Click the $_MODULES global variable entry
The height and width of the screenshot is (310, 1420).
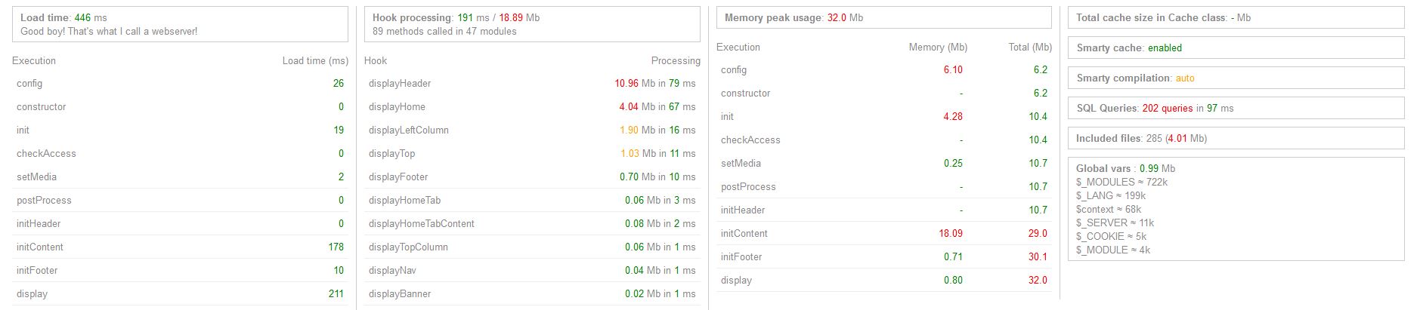coord(1121,182)
